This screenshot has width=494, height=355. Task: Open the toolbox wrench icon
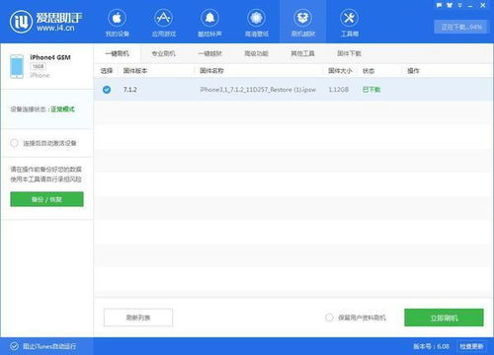349,18
